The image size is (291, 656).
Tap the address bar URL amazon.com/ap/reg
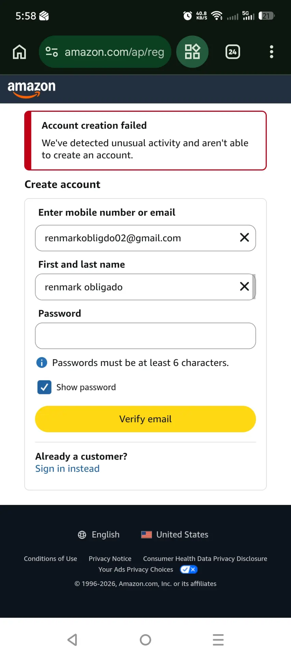[114, 52]
